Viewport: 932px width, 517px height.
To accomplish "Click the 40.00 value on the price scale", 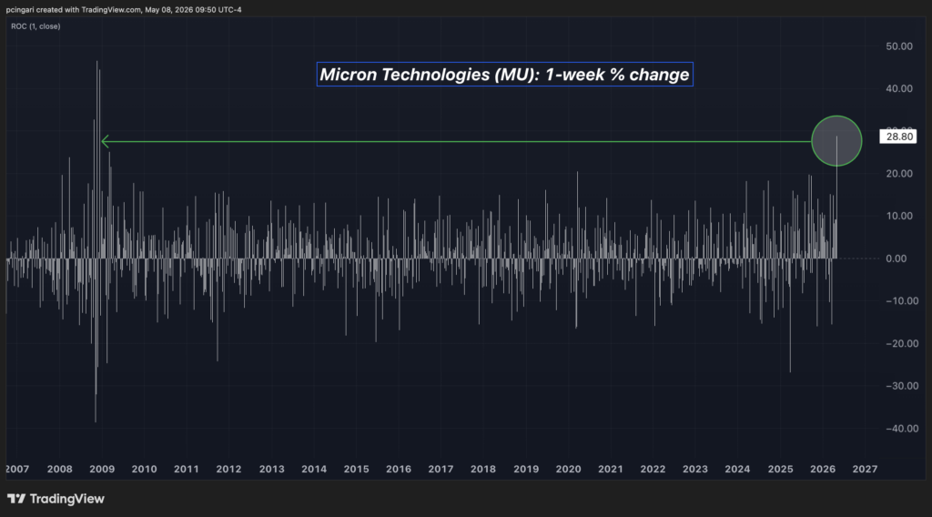I will pyautogui.click(x=898, y=88).
